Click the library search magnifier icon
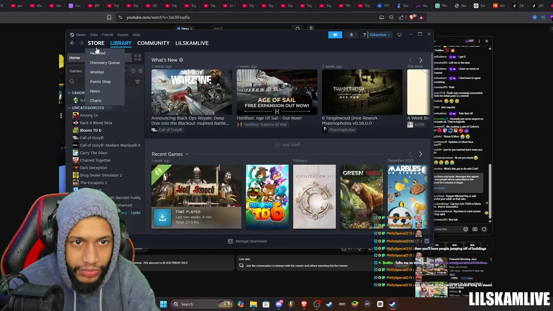The image size is (553, 311). pos(72,82)
